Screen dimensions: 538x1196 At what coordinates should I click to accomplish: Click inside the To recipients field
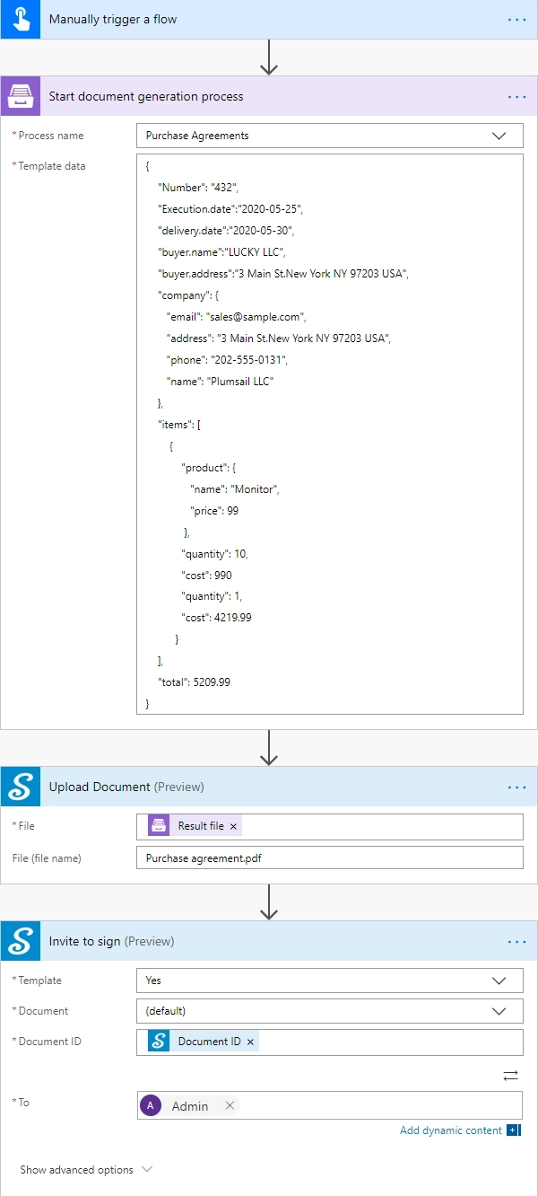coord(329,1105)
